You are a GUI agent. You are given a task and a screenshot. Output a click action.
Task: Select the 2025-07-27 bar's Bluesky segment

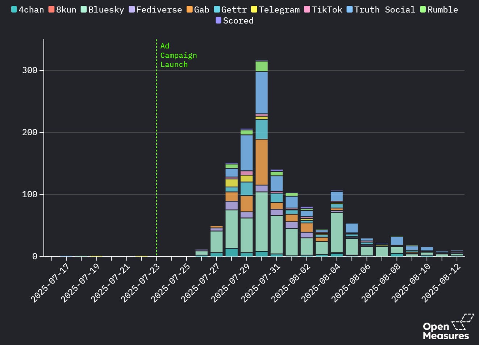216,242
